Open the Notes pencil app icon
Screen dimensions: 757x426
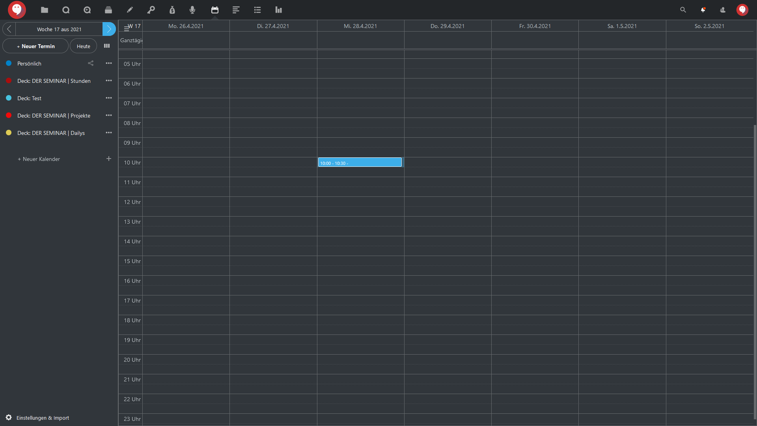point(130,10)
